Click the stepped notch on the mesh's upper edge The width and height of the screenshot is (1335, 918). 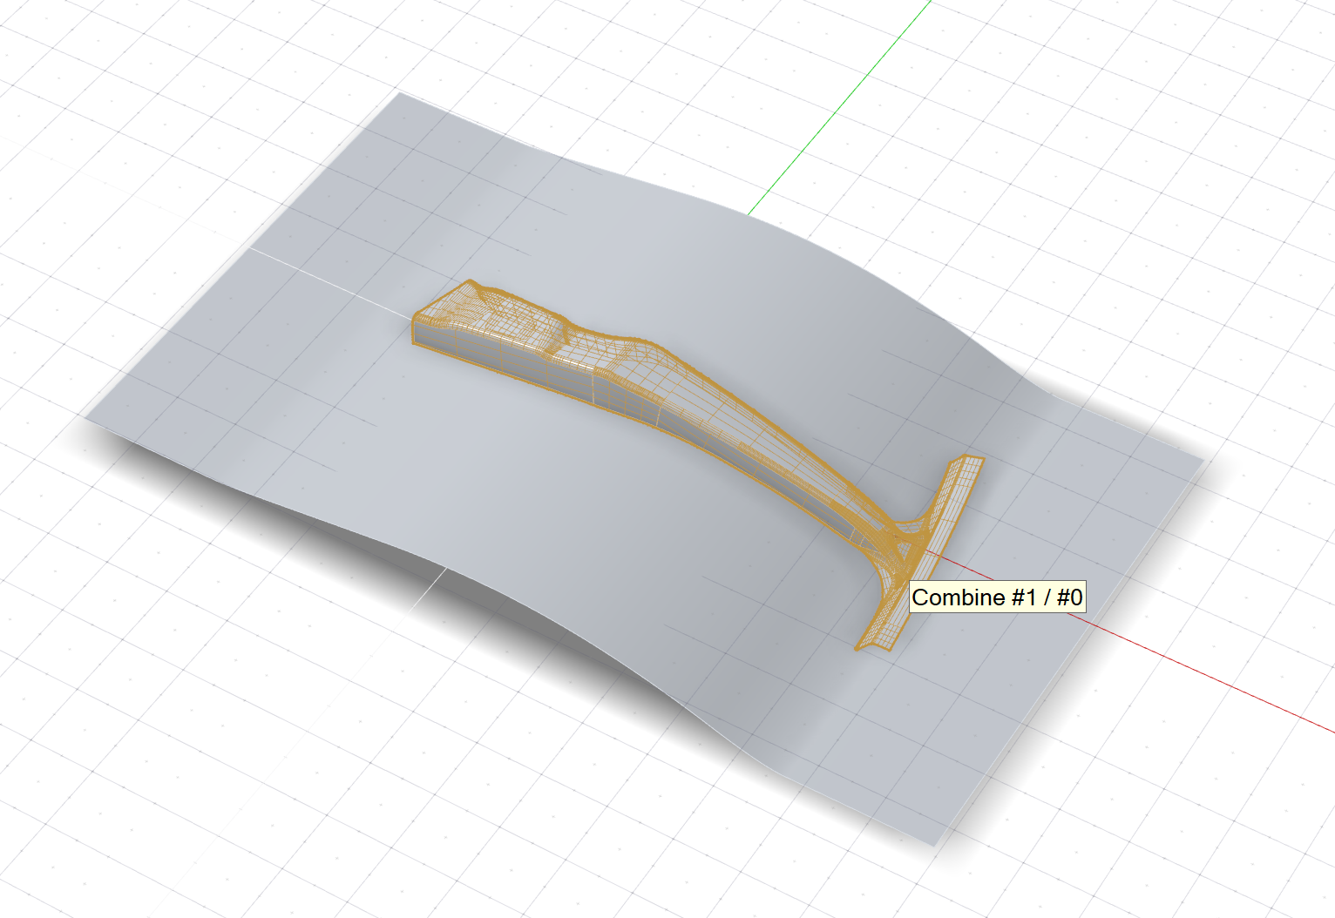point(566,324)
